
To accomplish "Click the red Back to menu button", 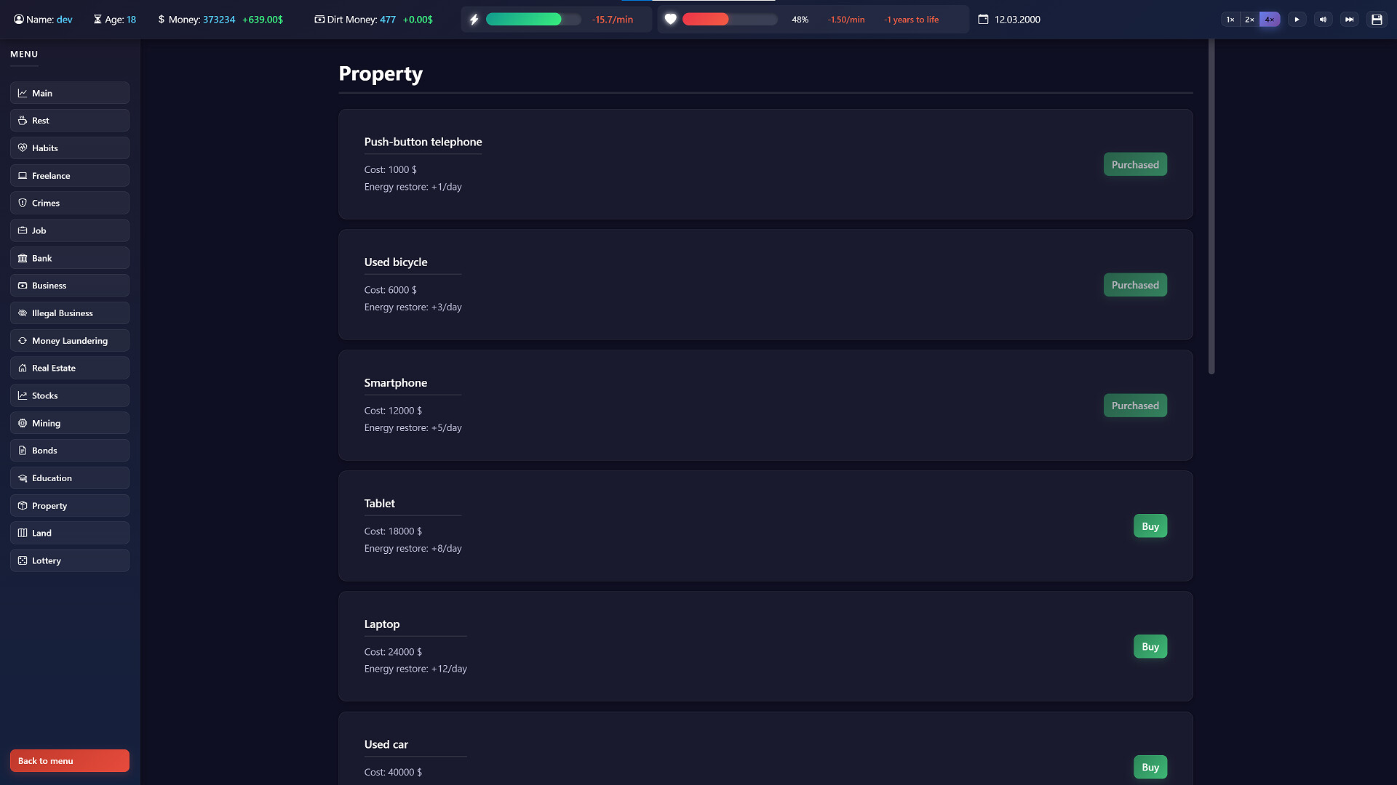I will [x=70, y=761].
